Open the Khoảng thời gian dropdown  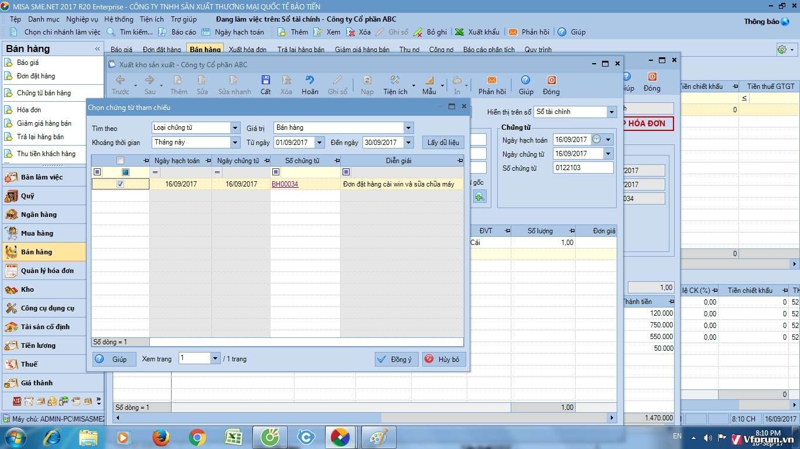tap(235, 143)
